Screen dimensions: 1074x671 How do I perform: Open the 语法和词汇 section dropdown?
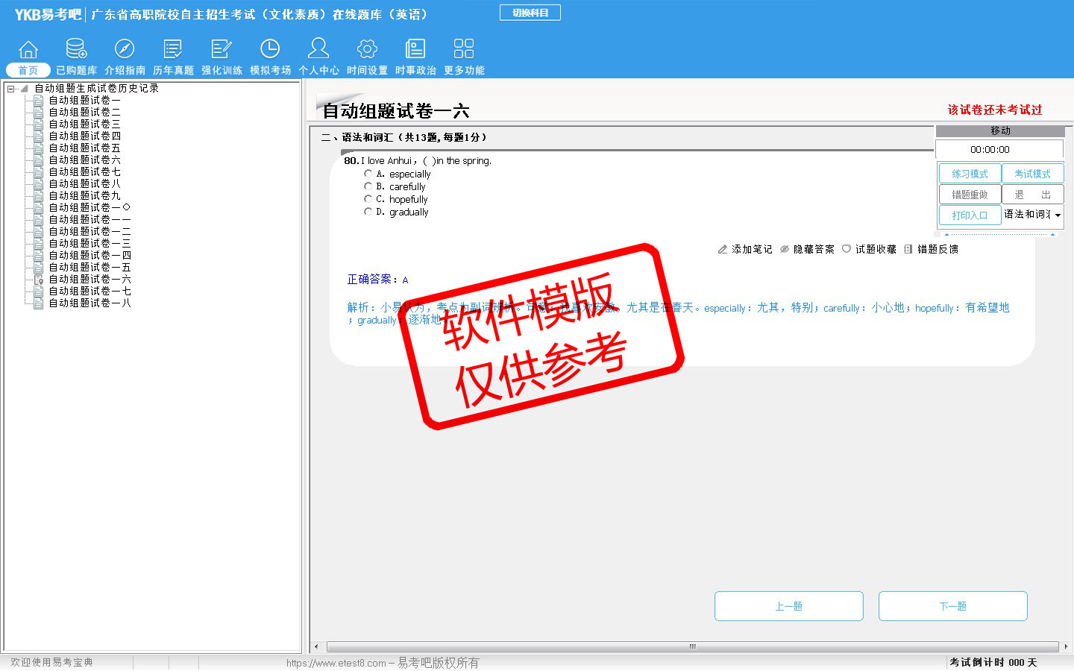[1058, 215]
